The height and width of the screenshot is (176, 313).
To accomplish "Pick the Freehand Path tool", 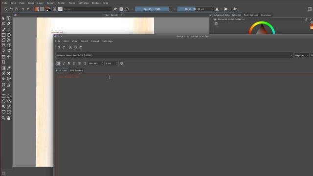I will 9,45.
